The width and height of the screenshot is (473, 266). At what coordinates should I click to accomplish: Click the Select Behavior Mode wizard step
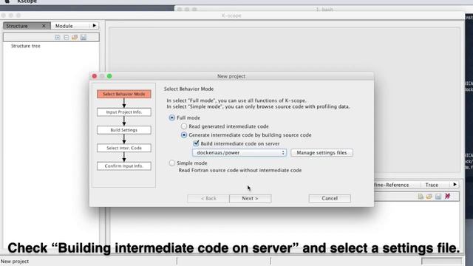click(x=124, y=94)
